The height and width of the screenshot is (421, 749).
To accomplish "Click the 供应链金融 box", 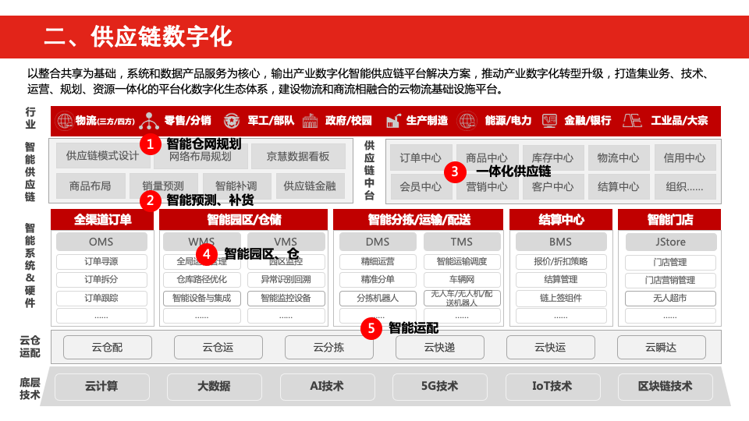I will click(310, 186).
